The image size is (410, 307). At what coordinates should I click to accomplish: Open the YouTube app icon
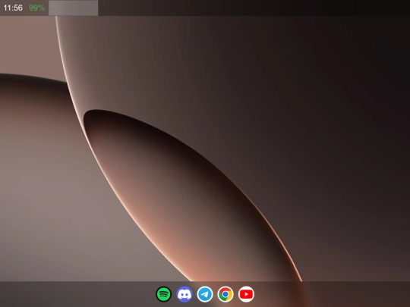click(x=246, y=294)
